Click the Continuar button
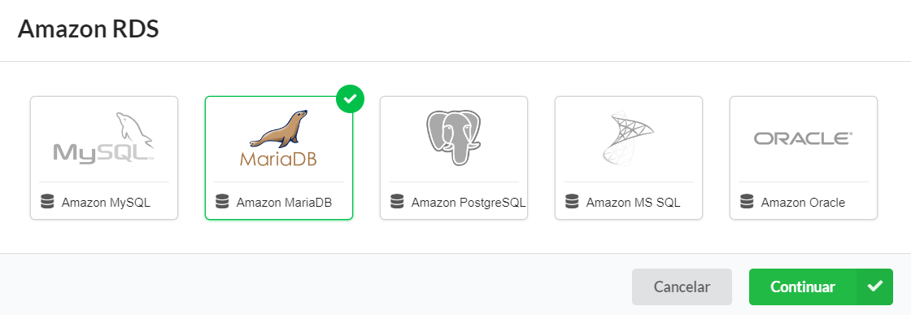 point(802,287)
